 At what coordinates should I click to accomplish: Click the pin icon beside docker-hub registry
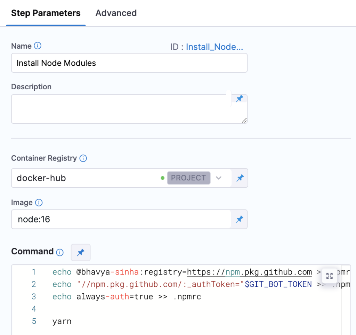point(240,178)
